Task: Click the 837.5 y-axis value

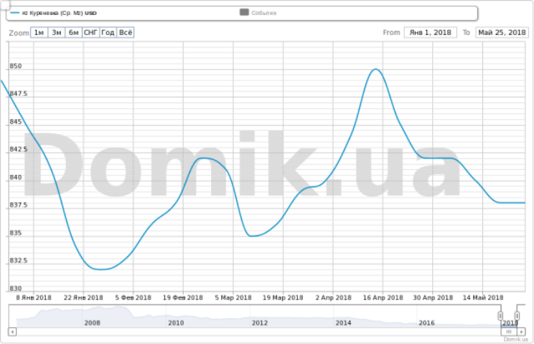Action: point(19,205)
